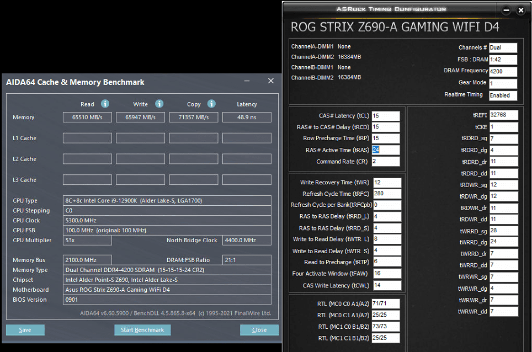Click the tWRWR_dr value field

504,300
